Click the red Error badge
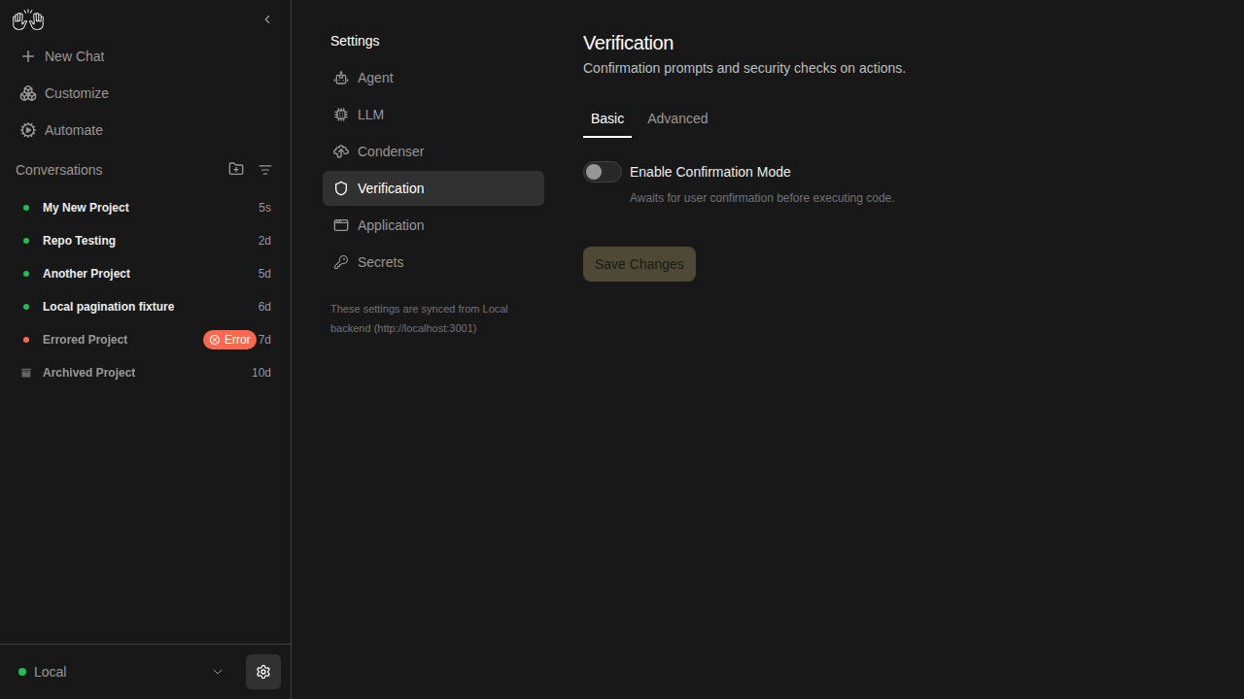 [x=229, y=340]
